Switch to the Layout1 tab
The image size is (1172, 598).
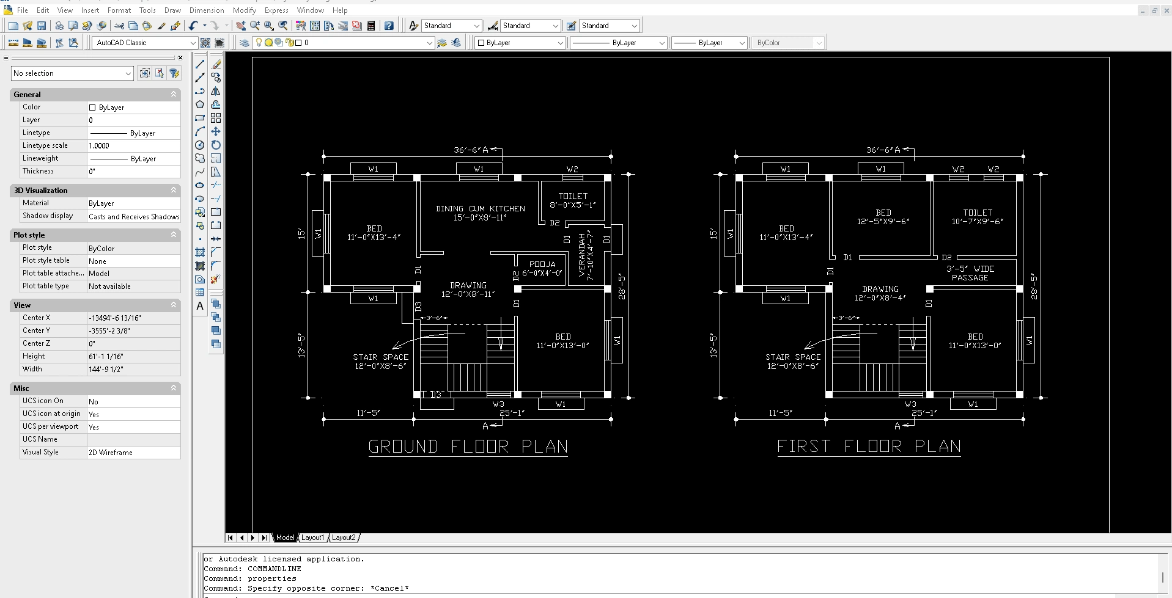(x=312, y=538)
